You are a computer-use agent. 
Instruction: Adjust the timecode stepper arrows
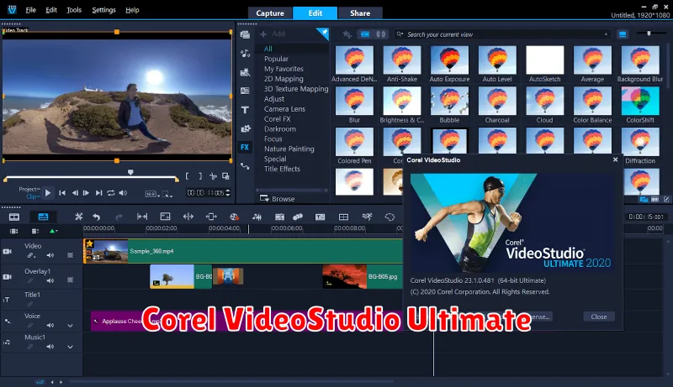227,193
